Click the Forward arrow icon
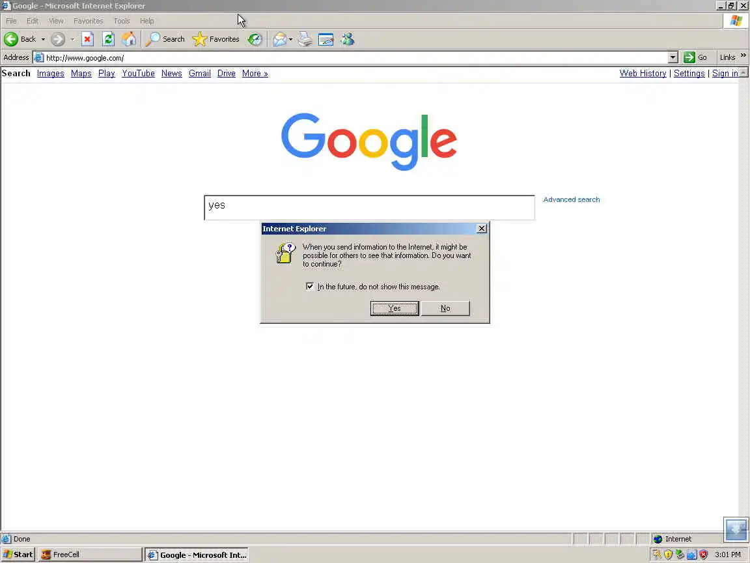 point(58,39)
